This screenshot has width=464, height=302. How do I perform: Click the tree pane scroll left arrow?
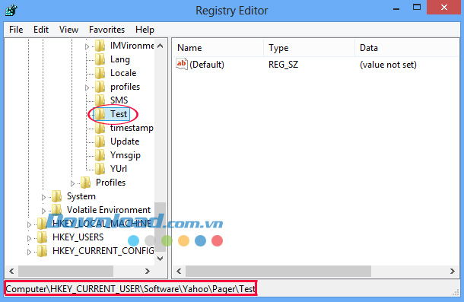pyautogui.click(x=11, y=271)
